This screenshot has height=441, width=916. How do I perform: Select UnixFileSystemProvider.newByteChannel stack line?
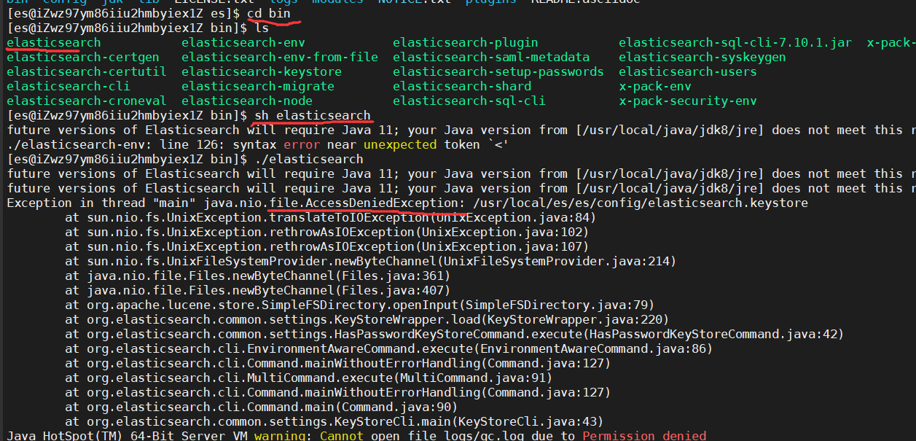coord(371,261)
